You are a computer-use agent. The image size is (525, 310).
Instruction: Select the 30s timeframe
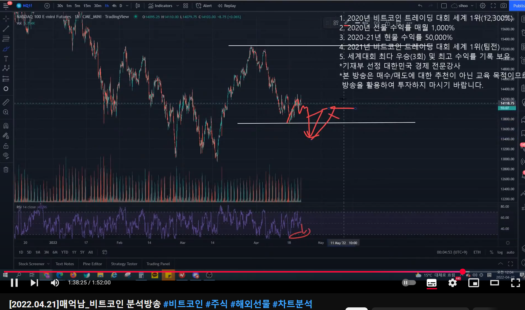[x=60, y=6]
